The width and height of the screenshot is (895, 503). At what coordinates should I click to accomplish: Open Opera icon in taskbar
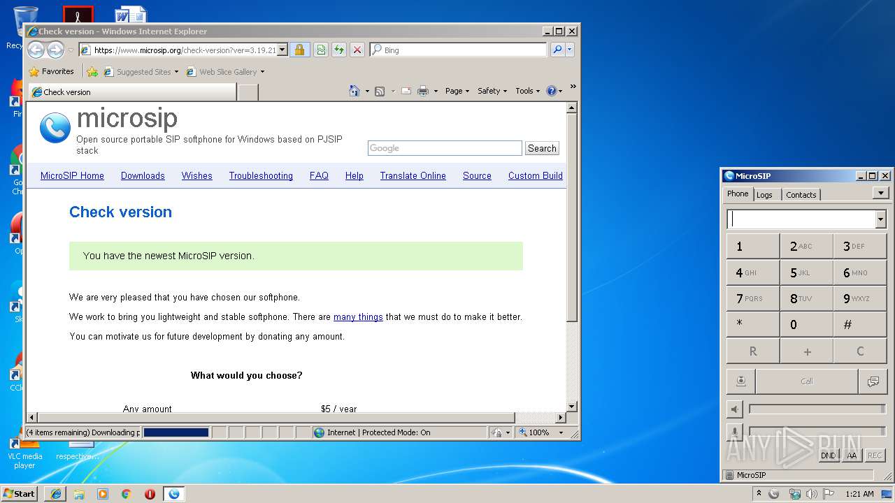tap(150, 494)
